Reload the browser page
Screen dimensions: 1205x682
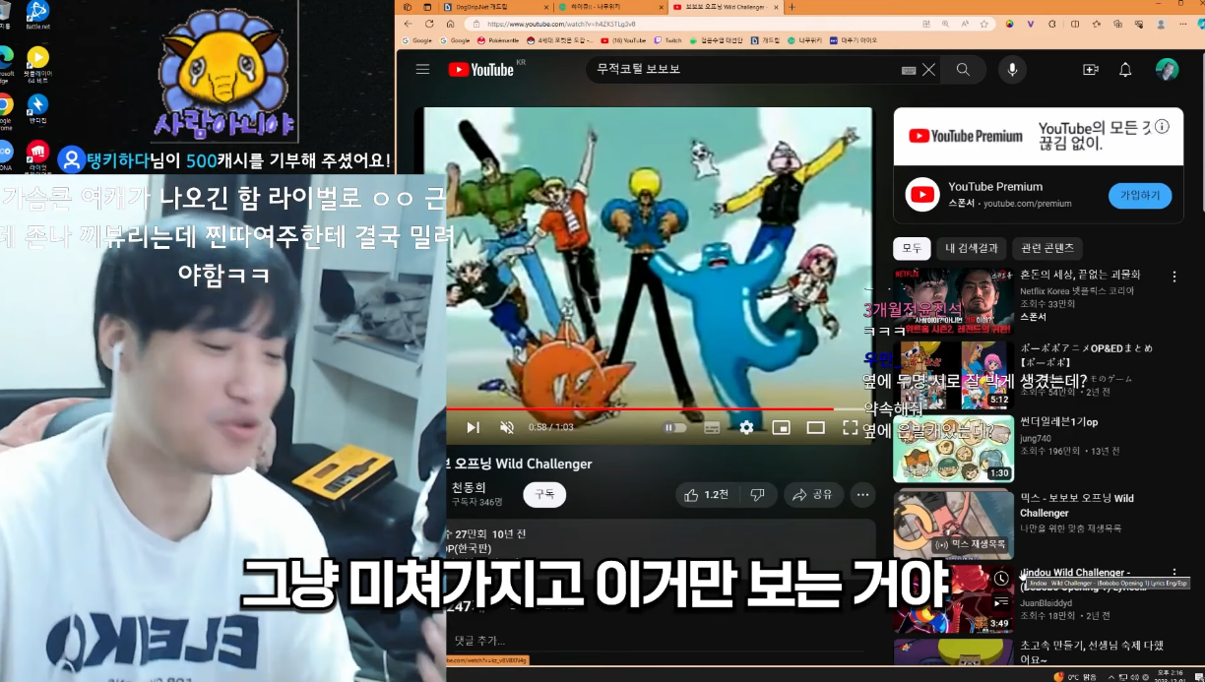click(x=429, y=24)
